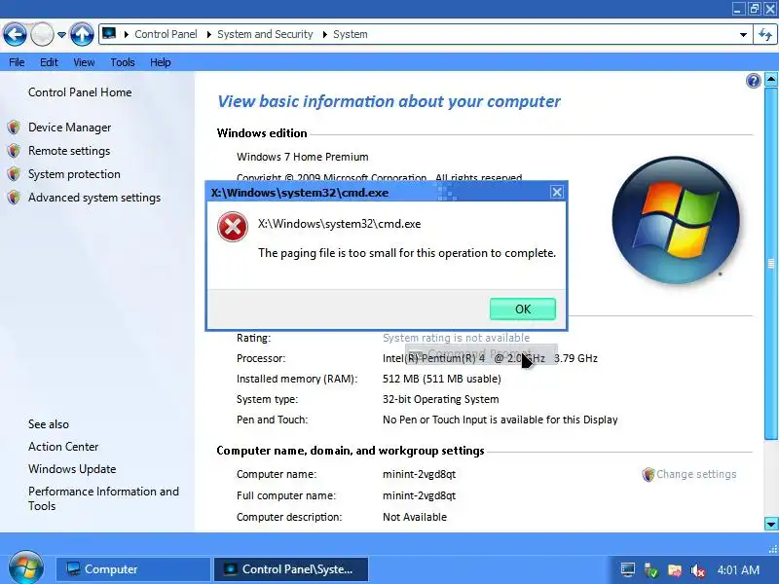Expand the arrow before System breadcrumb
779x584 pixels.
click(x=325, y=34)
